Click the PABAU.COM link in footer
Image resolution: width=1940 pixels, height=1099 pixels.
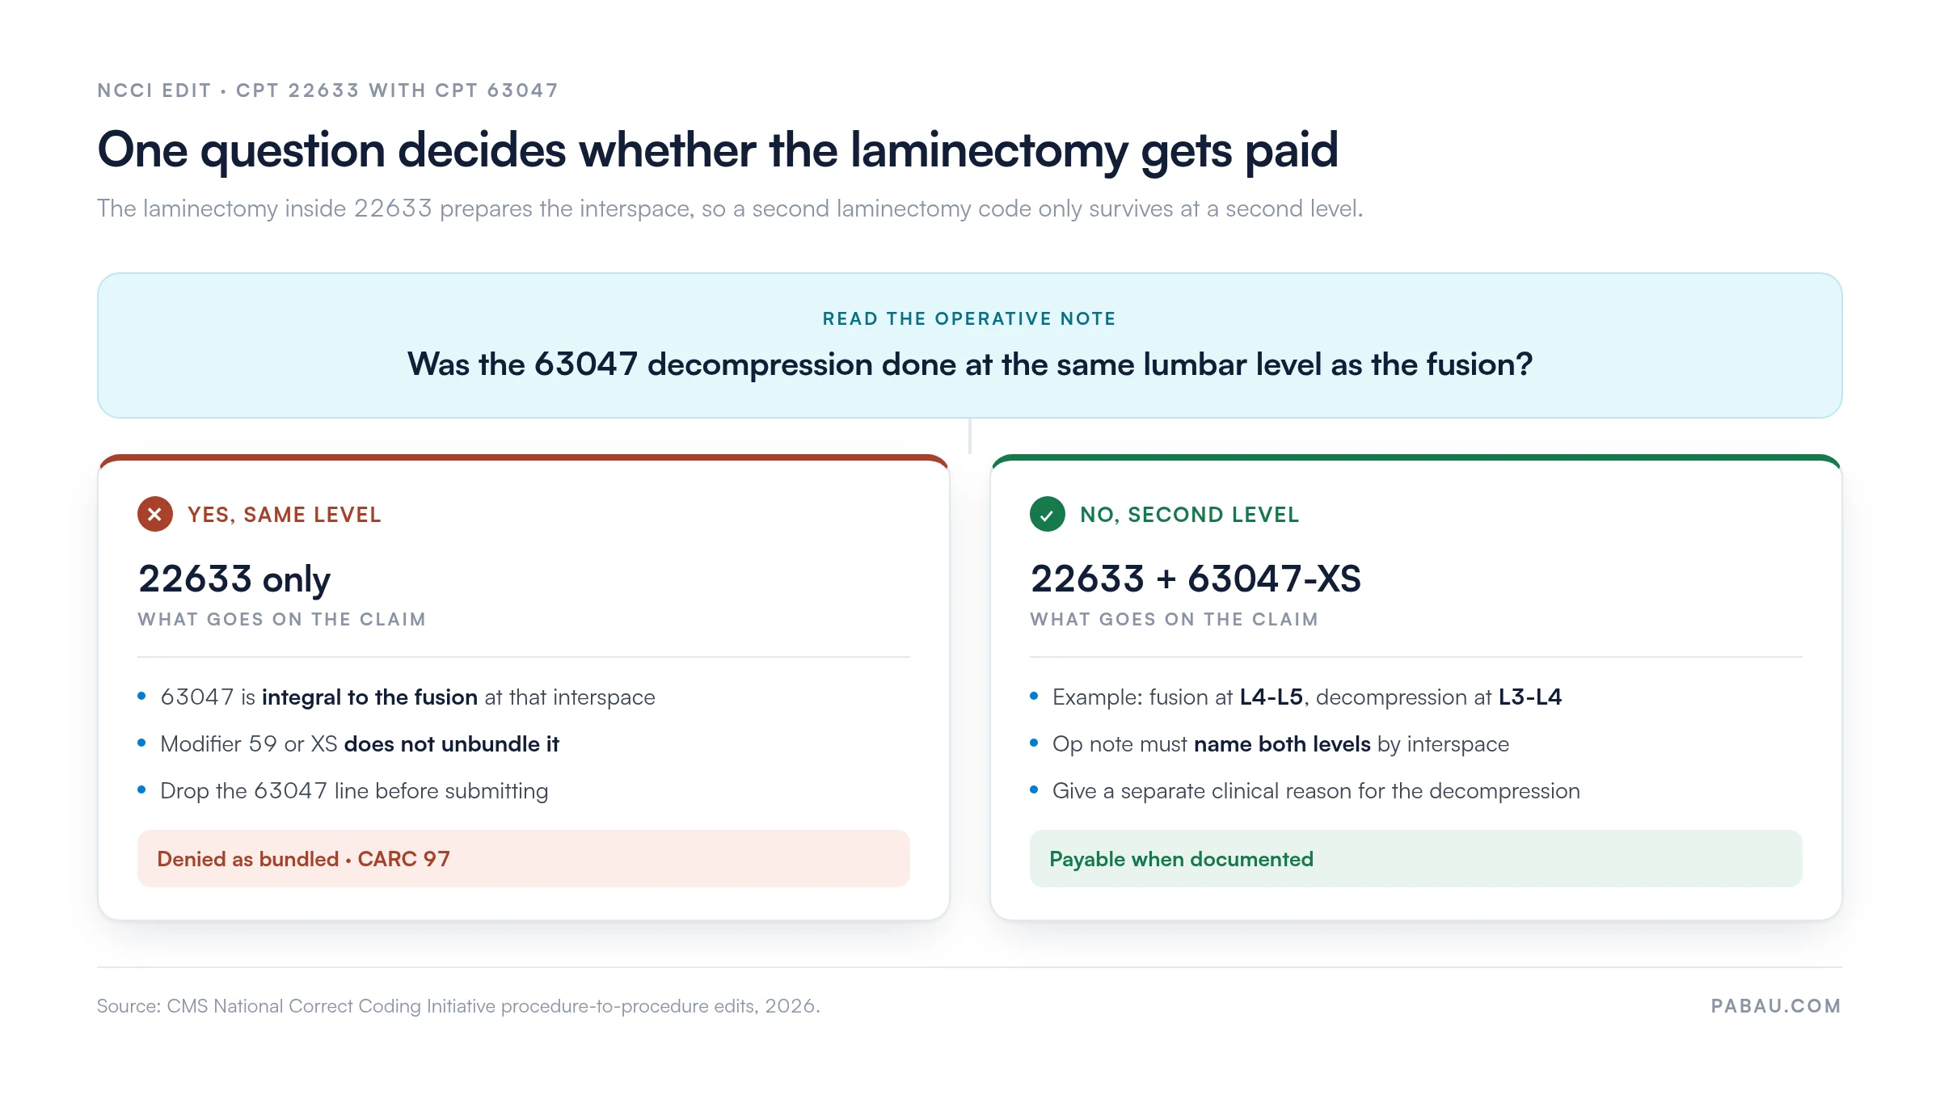tap(1776, 1006)
